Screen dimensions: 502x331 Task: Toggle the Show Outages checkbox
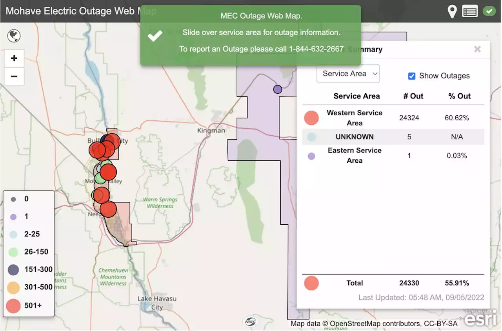[411, 76]
